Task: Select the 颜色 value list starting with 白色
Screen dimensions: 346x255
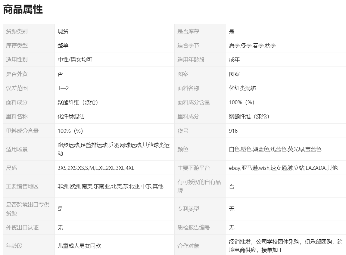Action: pos(275,149)
